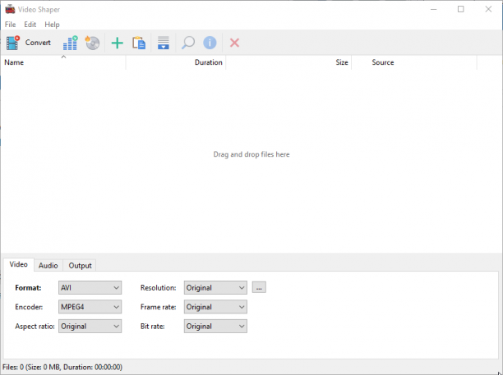Sort list by the Duration column header
Viewport: 503px width, 375px height.
click(x=176, y=62)
